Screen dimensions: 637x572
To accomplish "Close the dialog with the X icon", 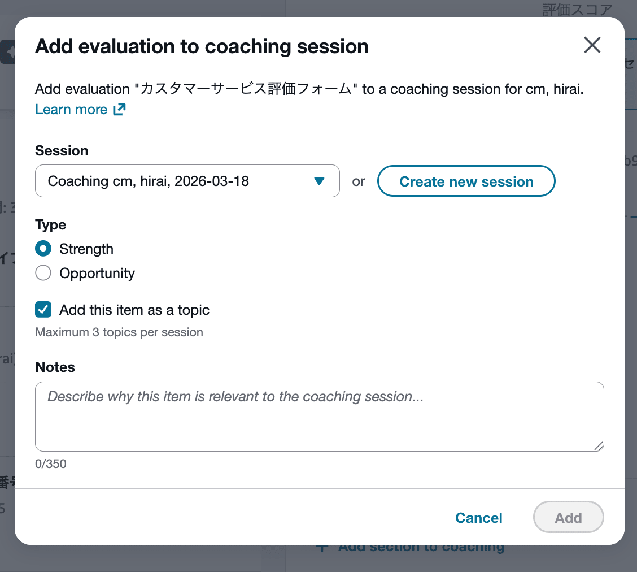I will click(592, 45).
